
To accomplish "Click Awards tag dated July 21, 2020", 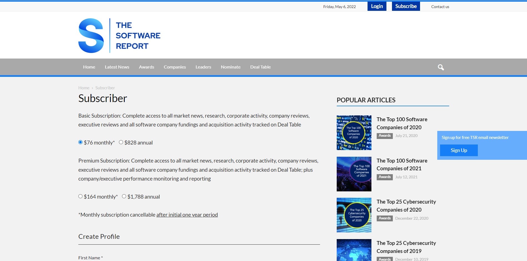I will [x=384, y=136].
